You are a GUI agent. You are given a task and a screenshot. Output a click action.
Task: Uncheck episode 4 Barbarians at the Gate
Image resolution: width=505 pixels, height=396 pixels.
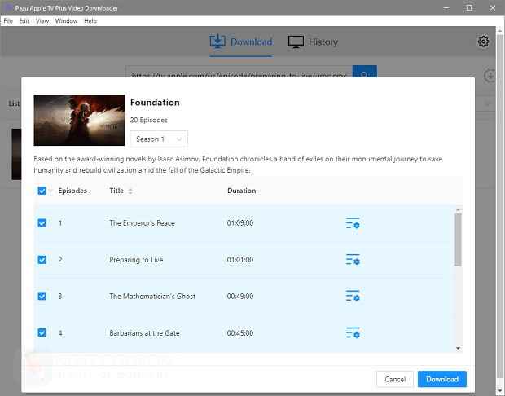[x=42, y=332]
